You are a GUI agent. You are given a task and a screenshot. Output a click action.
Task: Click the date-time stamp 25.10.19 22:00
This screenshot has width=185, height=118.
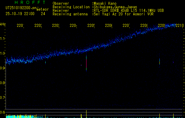pos(20,14)
